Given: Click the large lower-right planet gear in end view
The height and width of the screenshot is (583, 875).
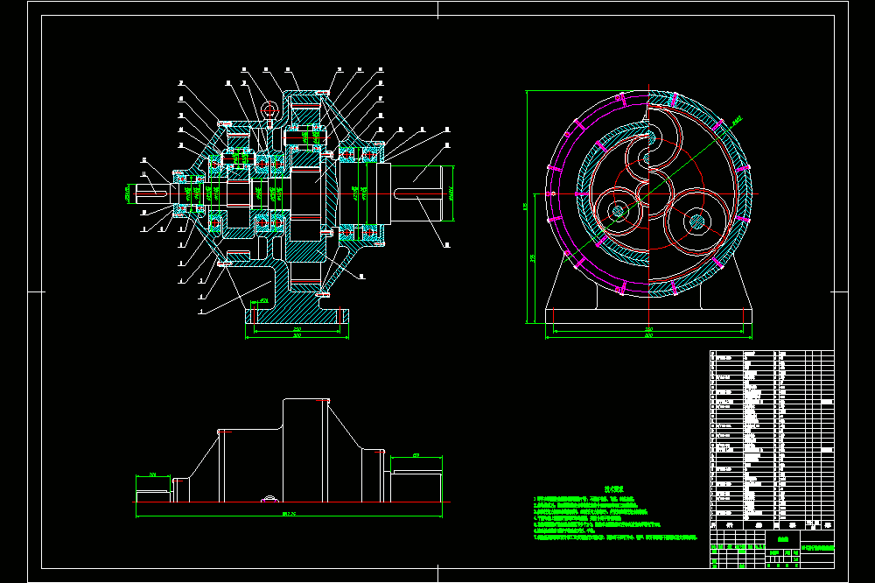Looking at the screenshot, I should 696,222.
